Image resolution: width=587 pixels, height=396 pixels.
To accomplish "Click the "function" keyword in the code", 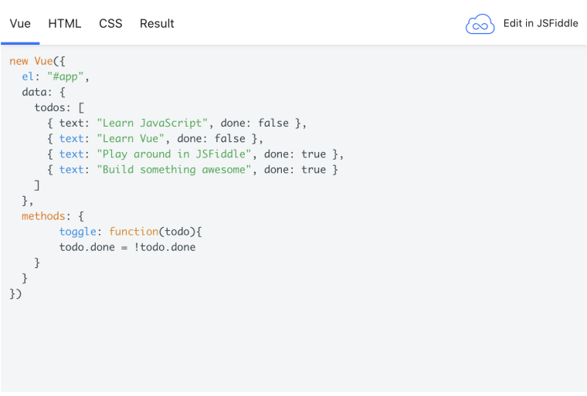I will click(134, 232).
